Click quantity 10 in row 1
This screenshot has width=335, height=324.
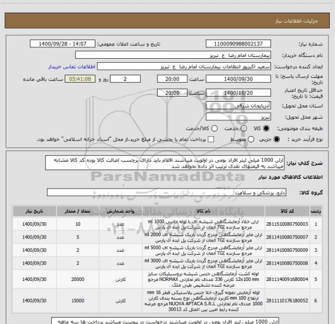tap(78, 224)
